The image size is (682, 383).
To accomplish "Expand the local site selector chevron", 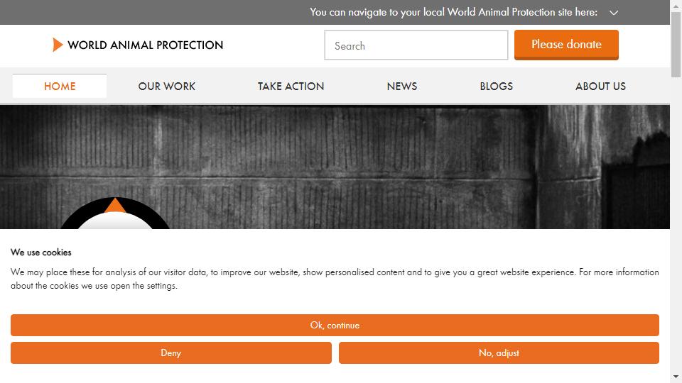I will (x=614, y=13).
